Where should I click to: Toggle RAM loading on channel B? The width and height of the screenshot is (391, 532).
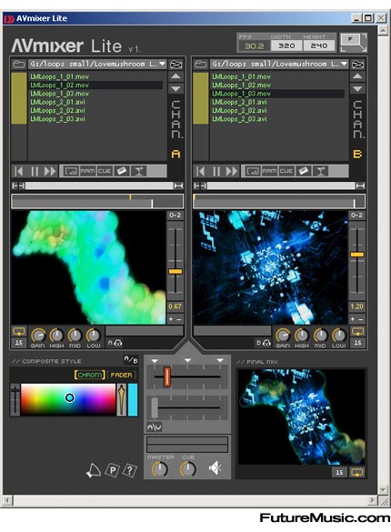pyautogui.click(x=269, y=171)
